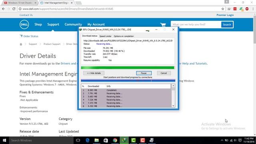Bookmark page with the star icon
Screen dimensions: 256x144
tap(222, 9)
